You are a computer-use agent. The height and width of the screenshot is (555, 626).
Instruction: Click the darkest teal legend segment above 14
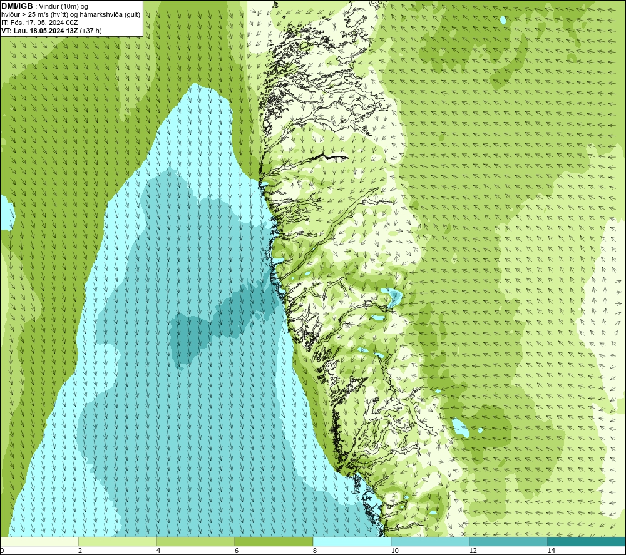(587, 542)
